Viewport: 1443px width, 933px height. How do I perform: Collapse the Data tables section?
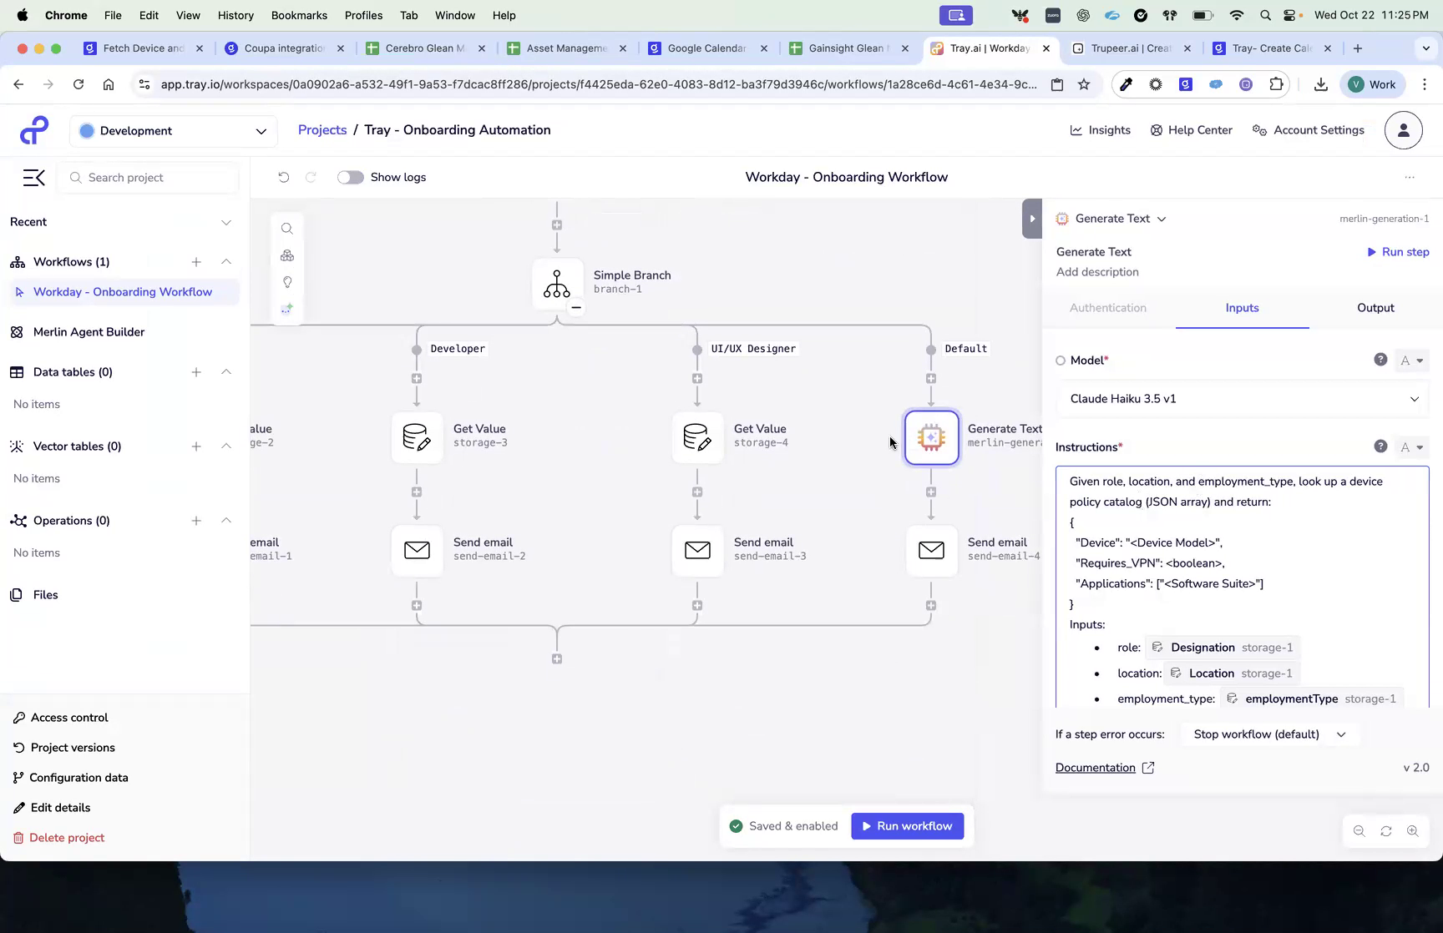click(226, 372)
